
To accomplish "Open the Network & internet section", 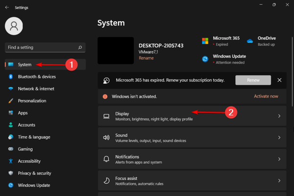I will 45,89.
